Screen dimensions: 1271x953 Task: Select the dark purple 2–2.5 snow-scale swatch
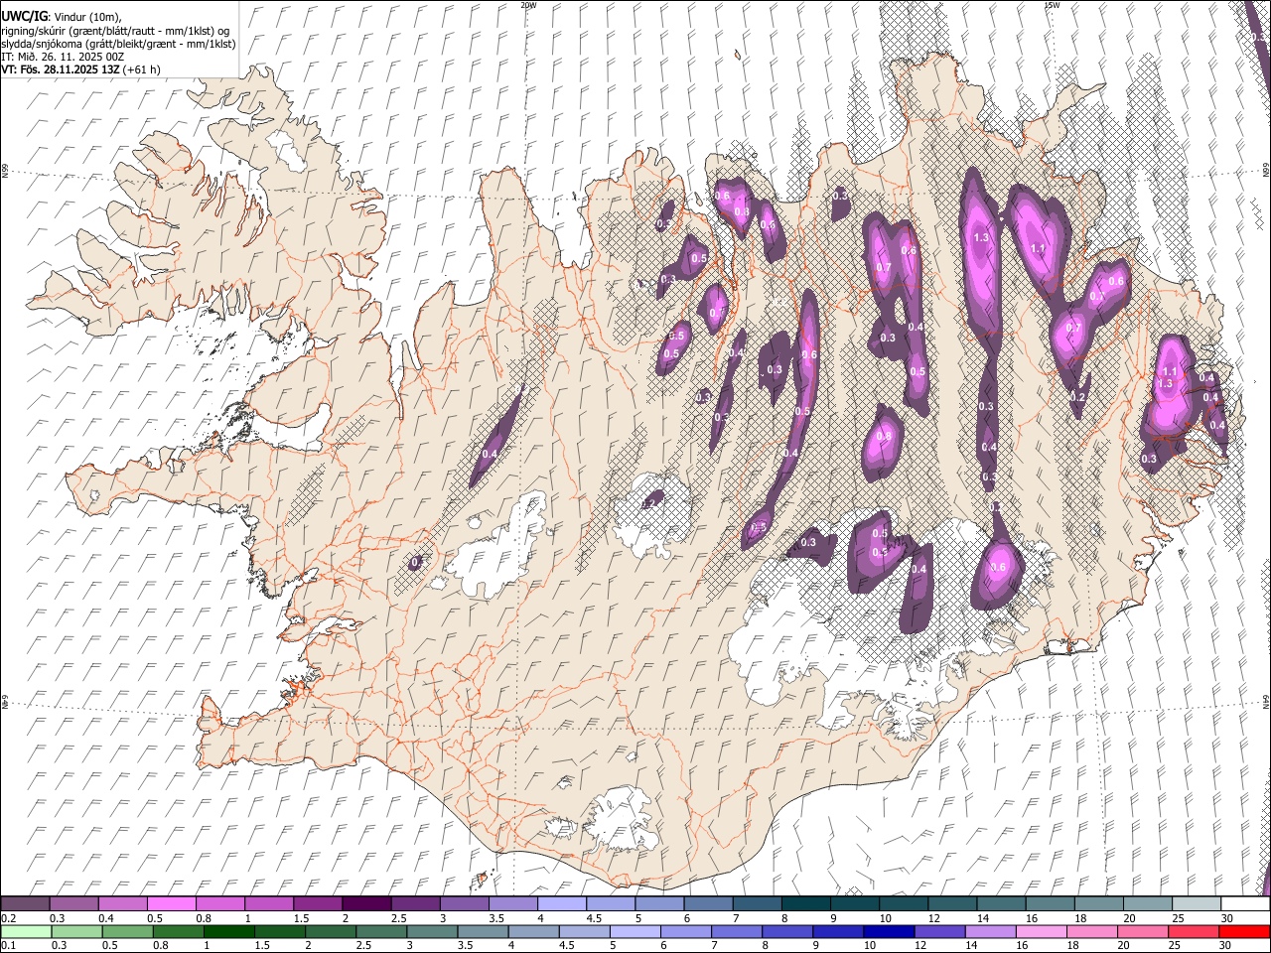[366, 903]
